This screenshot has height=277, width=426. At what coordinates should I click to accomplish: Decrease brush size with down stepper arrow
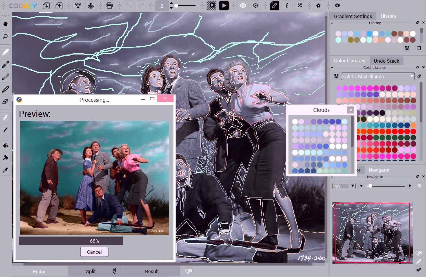coord(171,8)
